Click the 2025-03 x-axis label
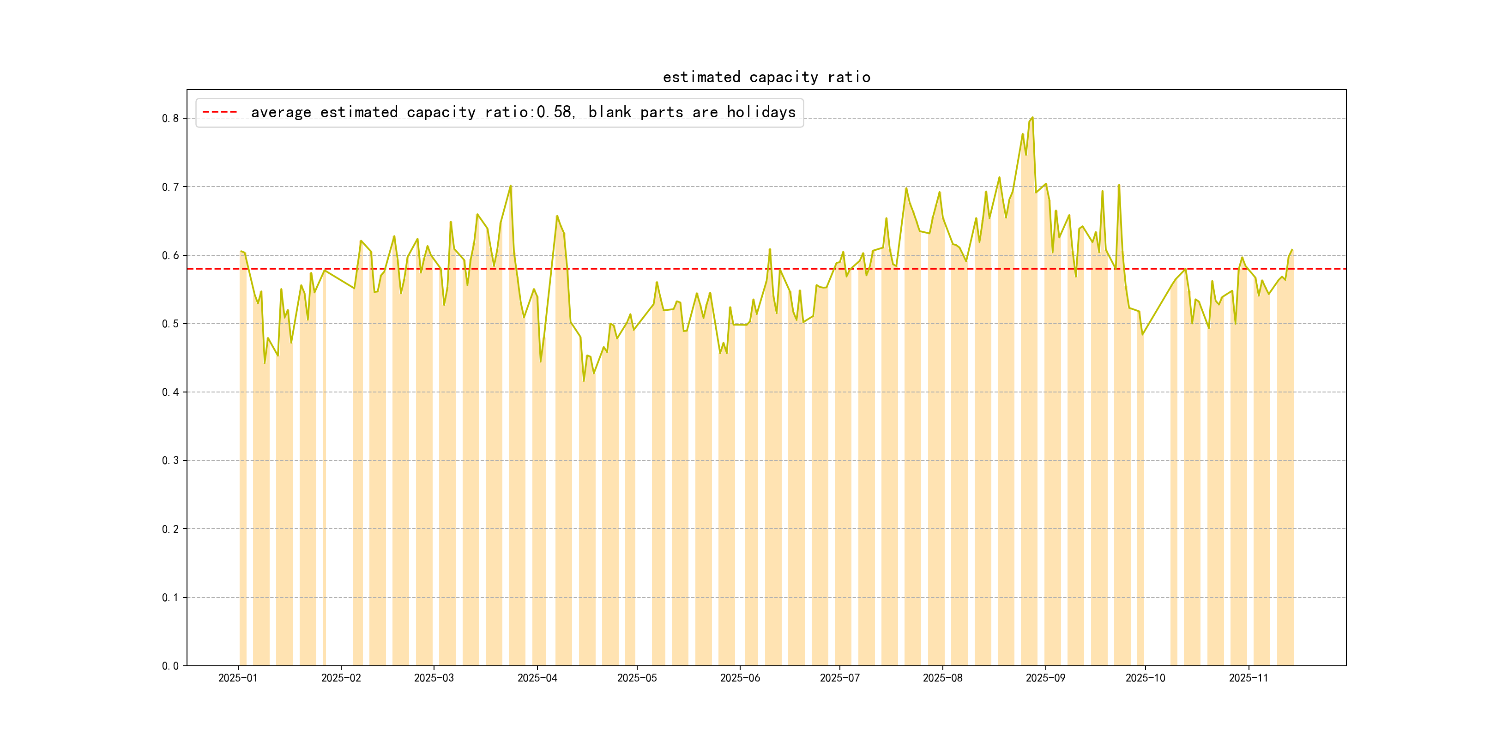Viewport: 1496px width, 748px height. tap(434, 678)
